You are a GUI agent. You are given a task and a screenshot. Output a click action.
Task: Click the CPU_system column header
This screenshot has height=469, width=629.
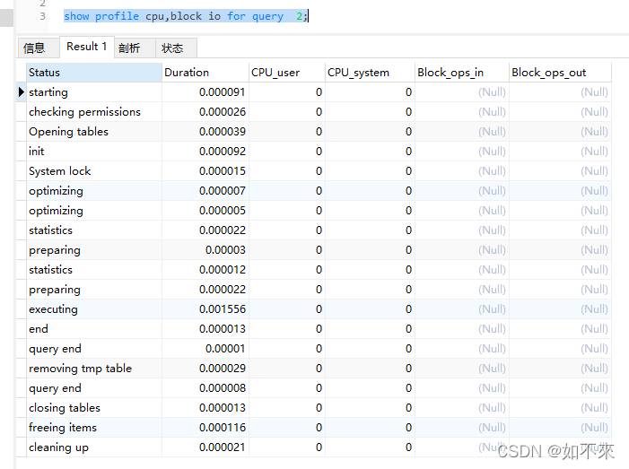click(370, 73)
